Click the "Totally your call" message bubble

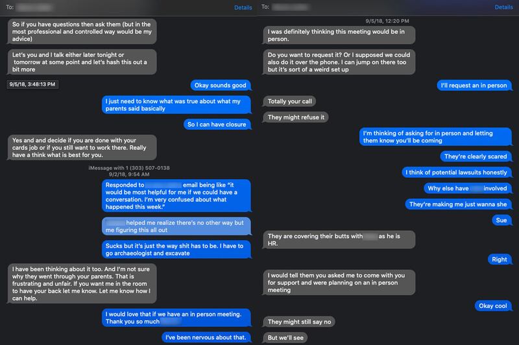click(293, 101)
